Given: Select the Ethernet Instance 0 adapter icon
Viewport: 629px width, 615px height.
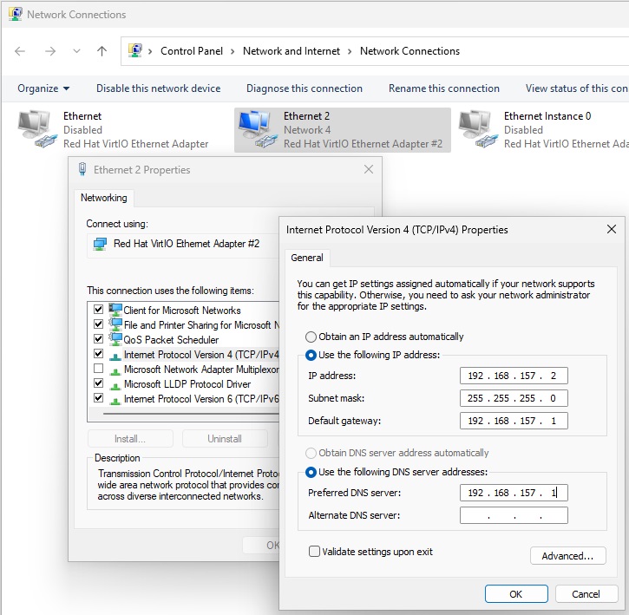Looking at the screenshot, I should click(x=477, y=129).
